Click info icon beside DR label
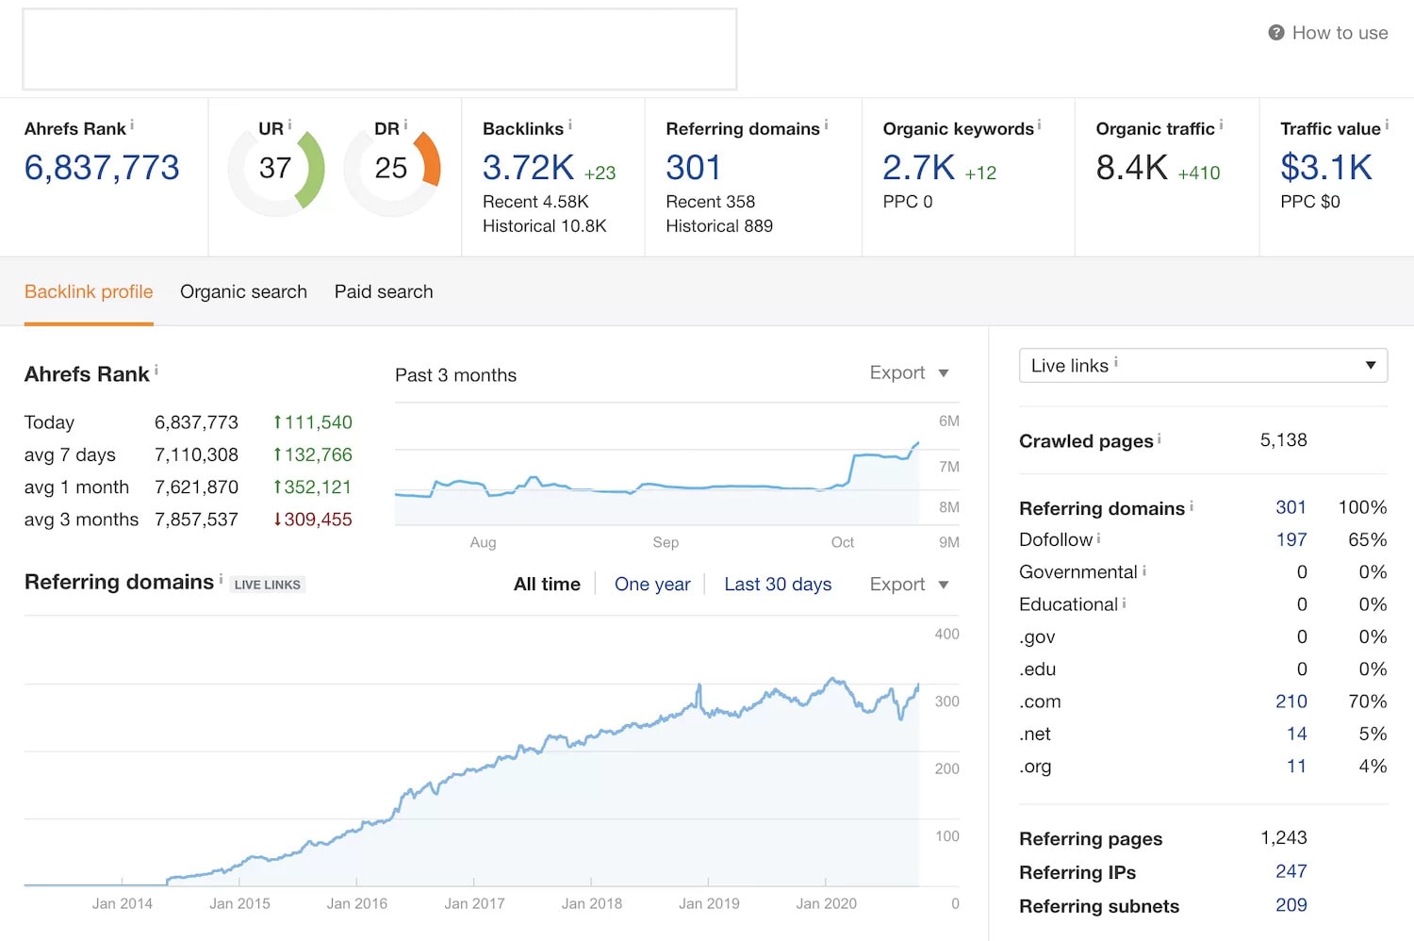The height and width of the screenshot is (941, 1414). point(405,124)
